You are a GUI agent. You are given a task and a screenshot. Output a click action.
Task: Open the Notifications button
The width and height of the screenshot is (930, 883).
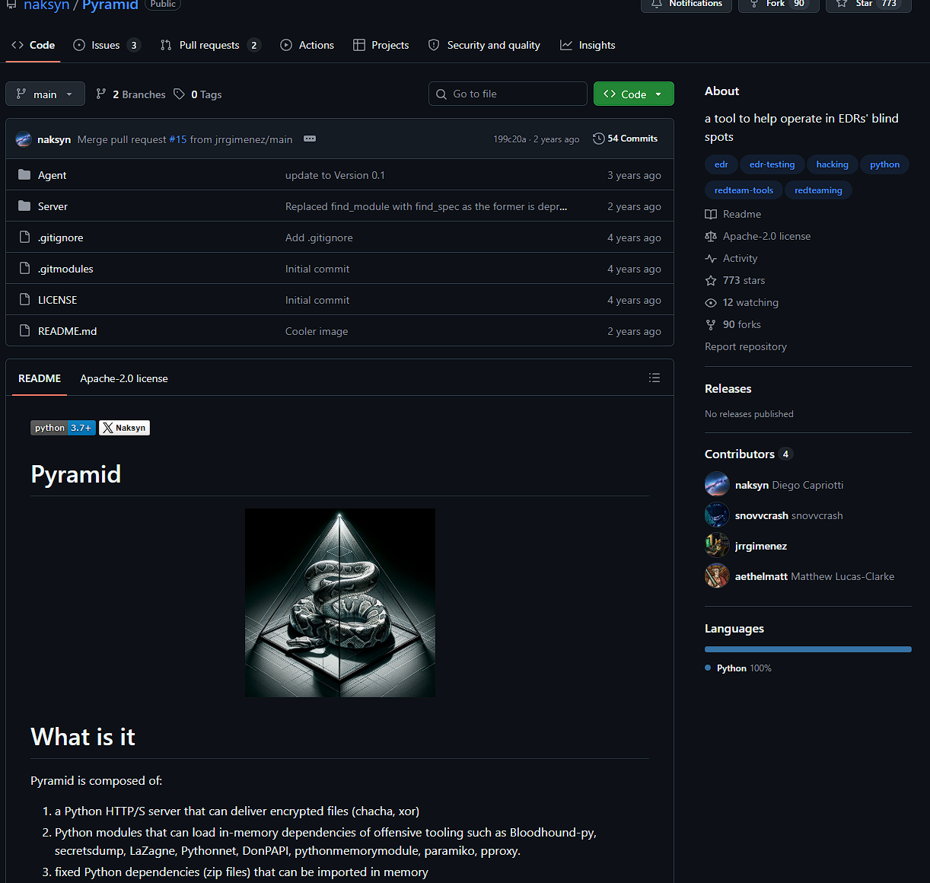(x=686, y=4)
